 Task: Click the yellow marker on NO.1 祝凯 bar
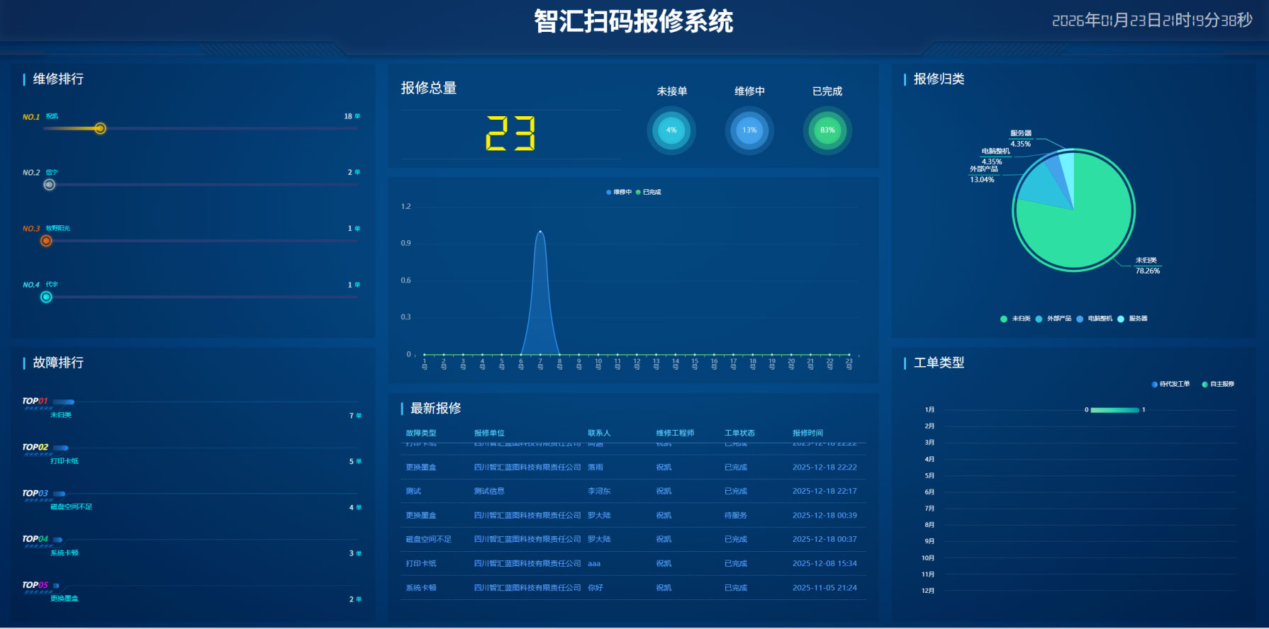[100, 128]
